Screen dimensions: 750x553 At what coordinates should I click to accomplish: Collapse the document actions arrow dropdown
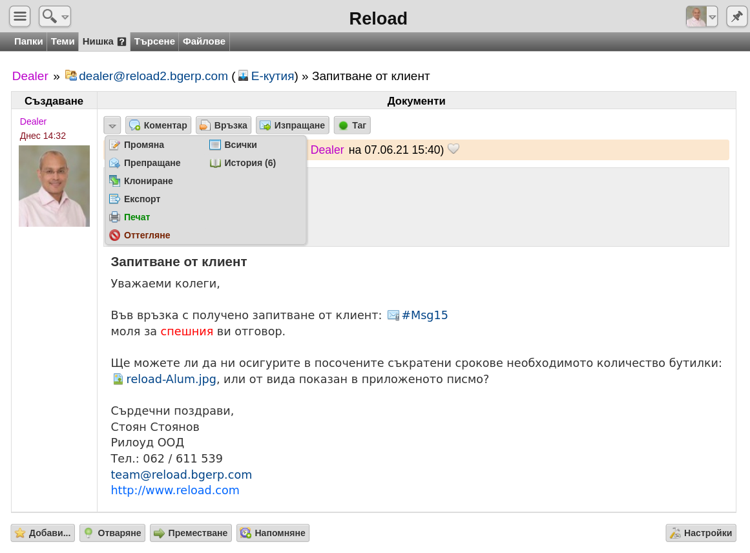click(112, 125)
